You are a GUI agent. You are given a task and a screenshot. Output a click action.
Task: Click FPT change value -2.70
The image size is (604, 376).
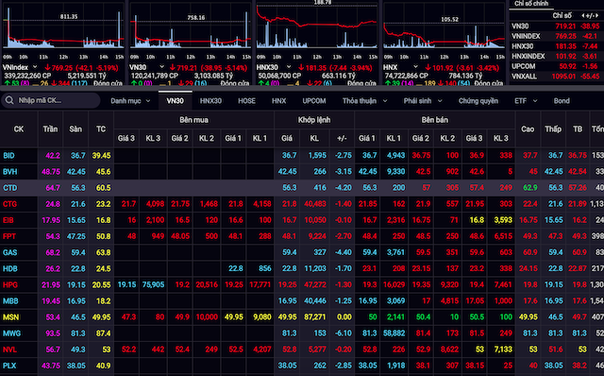coord(343,236)
